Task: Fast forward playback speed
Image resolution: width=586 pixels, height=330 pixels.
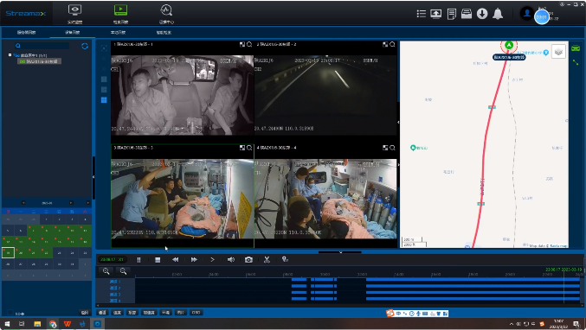Action: 194,259
